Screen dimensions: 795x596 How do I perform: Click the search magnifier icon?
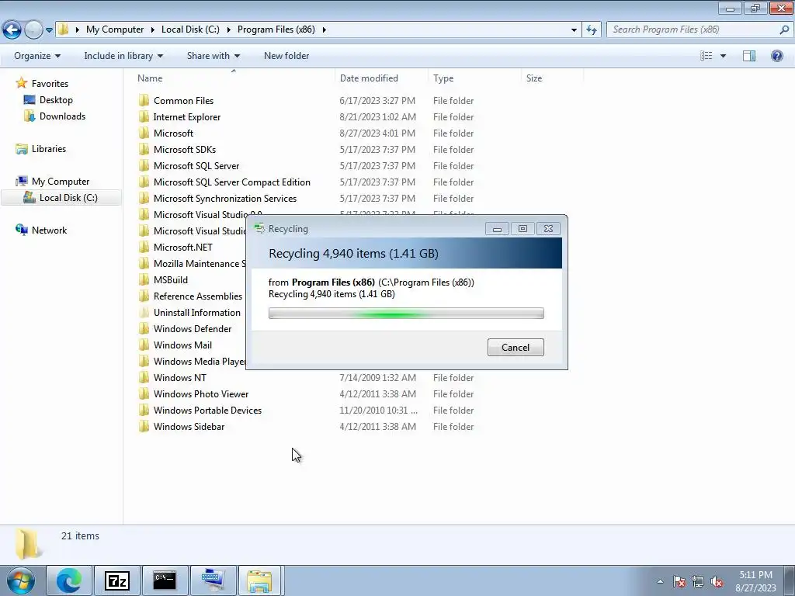pyautogui.click(x=784, y=29)
